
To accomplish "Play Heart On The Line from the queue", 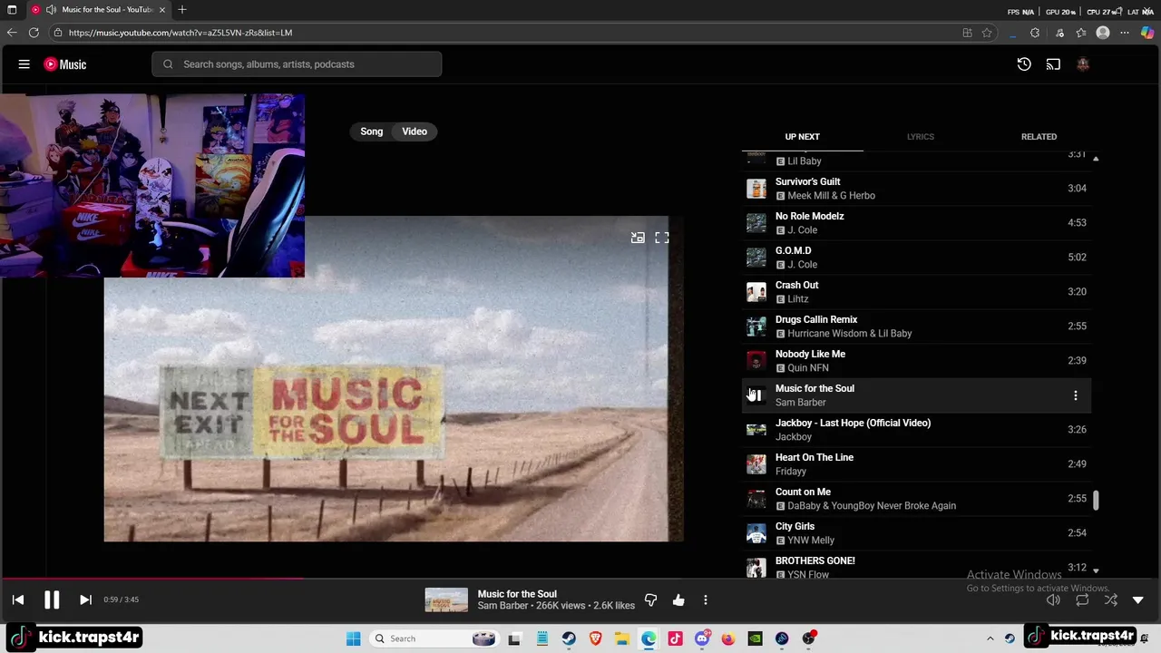I will (x=916, y=464).
